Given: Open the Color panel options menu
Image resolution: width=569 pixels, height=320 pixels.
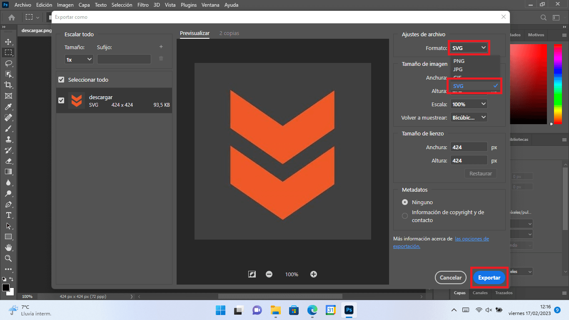Looking at the screenshot, I should coord(564,35).
